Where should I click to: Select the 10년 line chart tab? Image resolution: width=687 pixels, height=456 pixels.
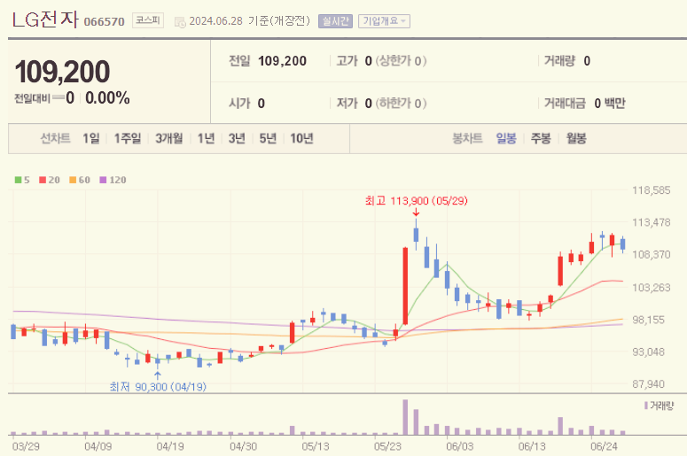(x=301, y=138)
